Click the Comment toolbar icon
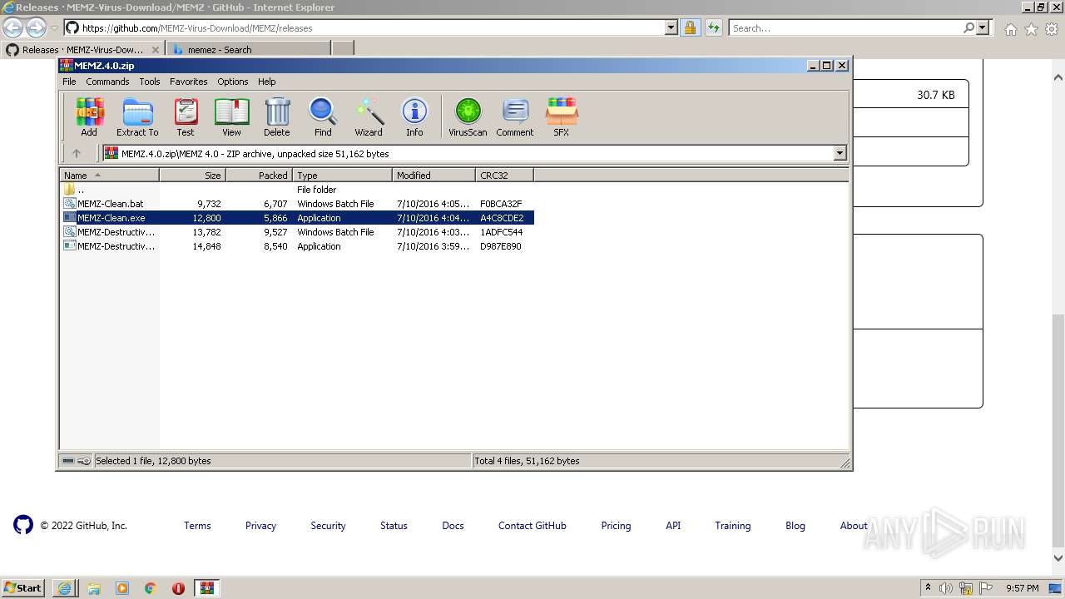 (x=515, y=116)
